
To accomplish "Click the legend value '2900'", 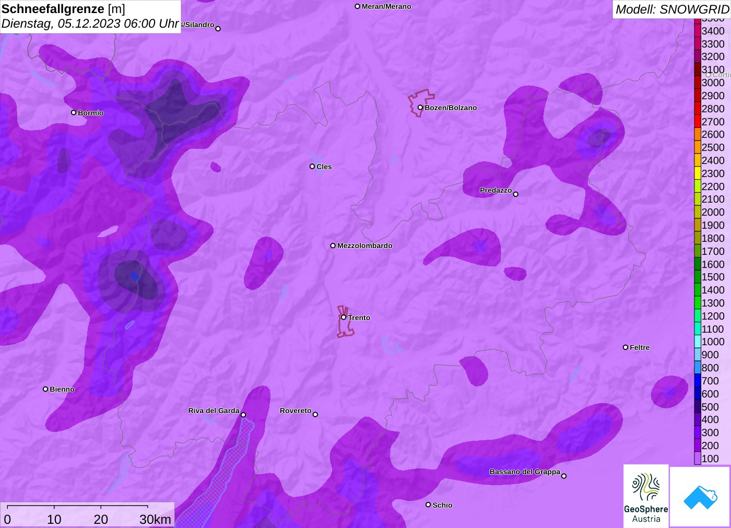I will (x=713, y=96).
